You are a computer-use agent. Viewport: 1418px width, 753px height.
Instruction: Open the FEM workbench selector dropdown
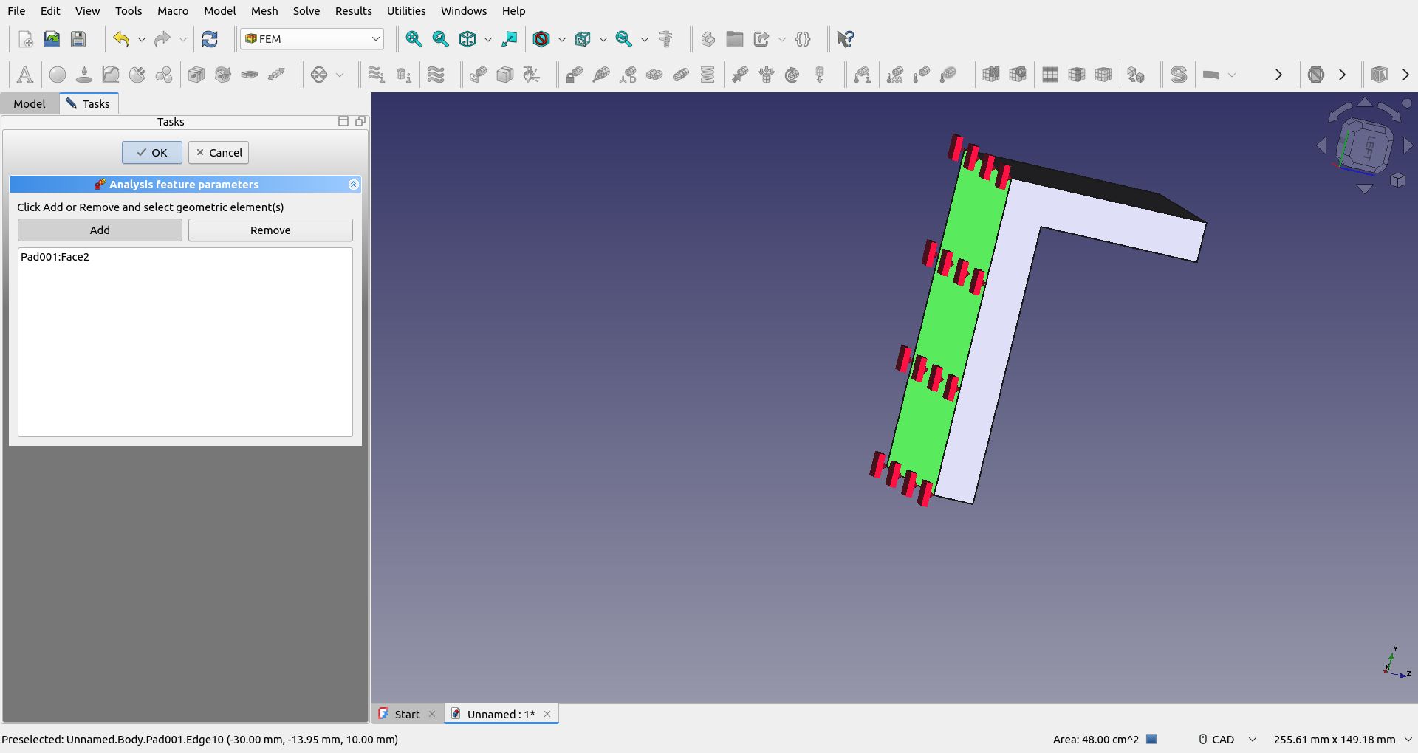pyautogui.click(x=312, y=39)
